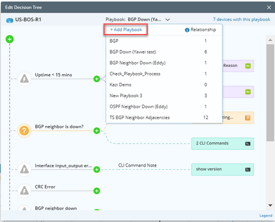The image size is (275, 222).
Task: Select Kazi Demo from playbook list
Action: tap(164, 85)
